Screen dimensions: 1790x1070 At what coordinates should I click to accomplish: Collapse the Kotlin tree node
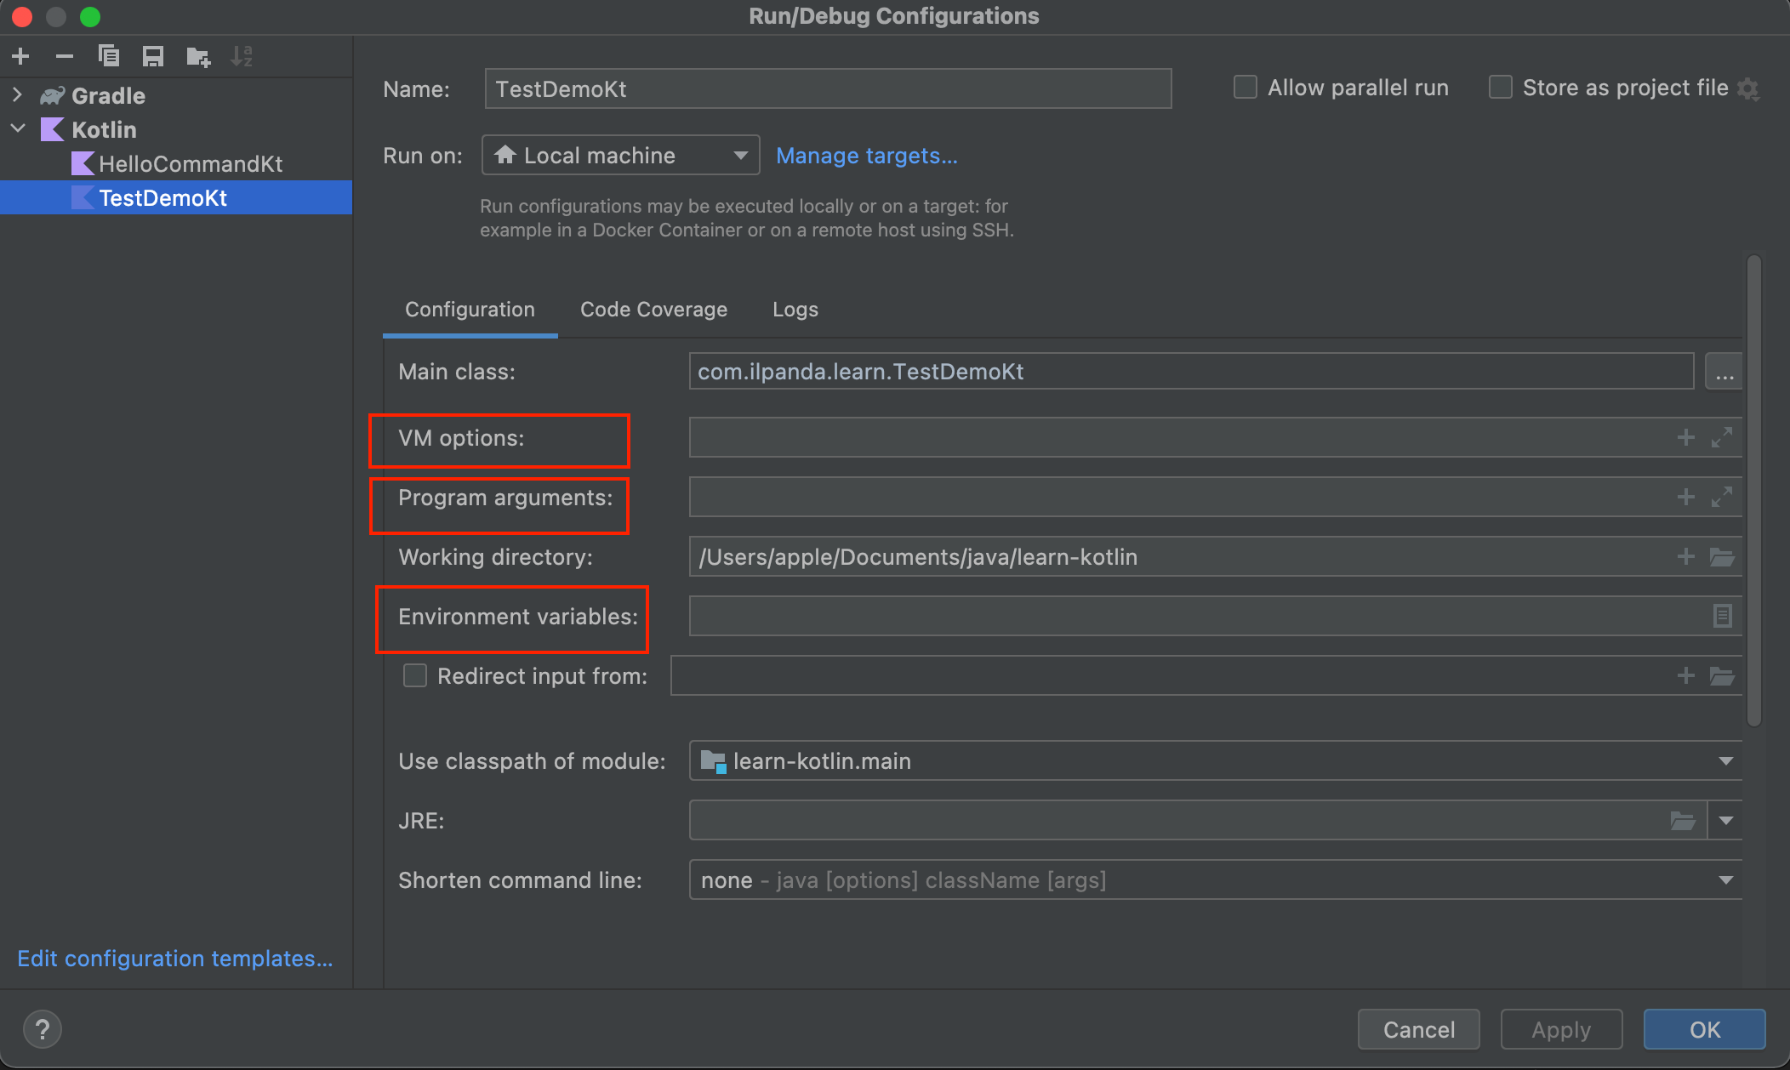tap(18, 129)
